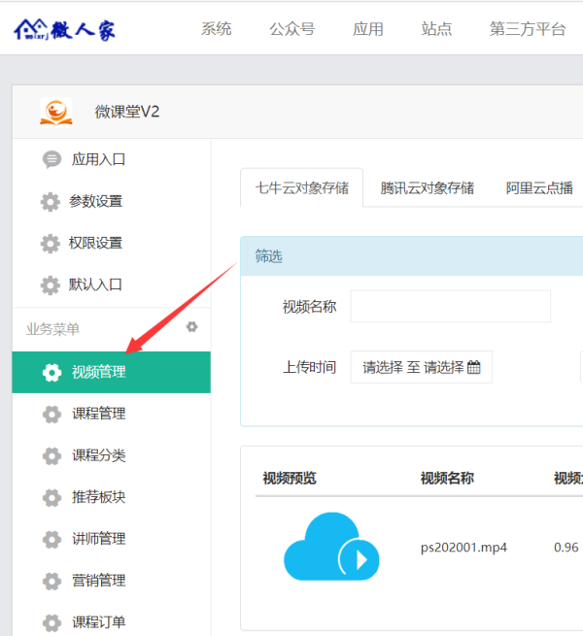Screen dimensions: 583x636
Task: Click the gear icon in 视频管理 row
Action: point(51,372)
